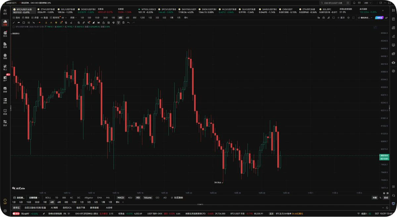Image resolution: width=397 pixels, height=217 pixels.
Task: Click the lock drawings icon
Action: click(x=104, y=23)
